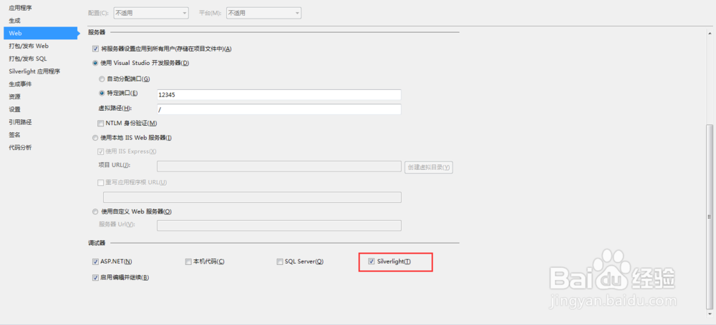
Task: Open the 打包/发布 Web tab
Action: pyautogui.click(x=29, y=46)
